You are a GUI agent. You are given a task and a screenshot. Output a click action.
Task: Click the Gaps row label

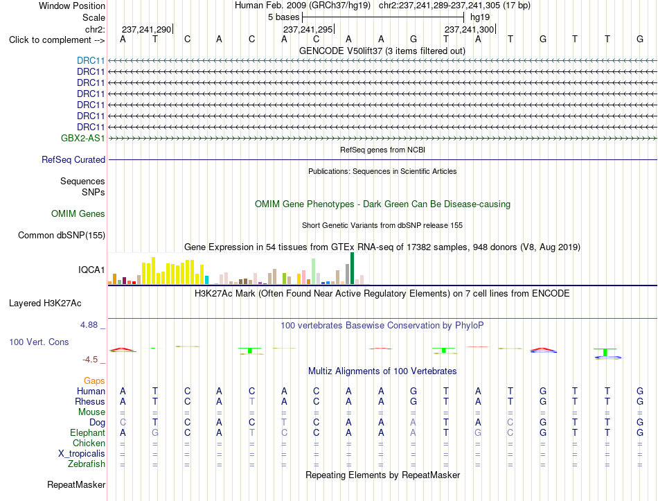(94, 381)
